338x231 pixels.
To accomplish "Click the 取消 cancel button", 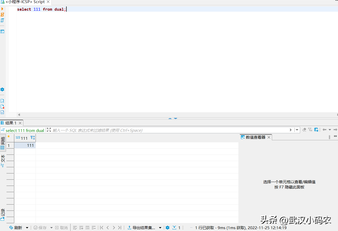I will coord(61,228).
